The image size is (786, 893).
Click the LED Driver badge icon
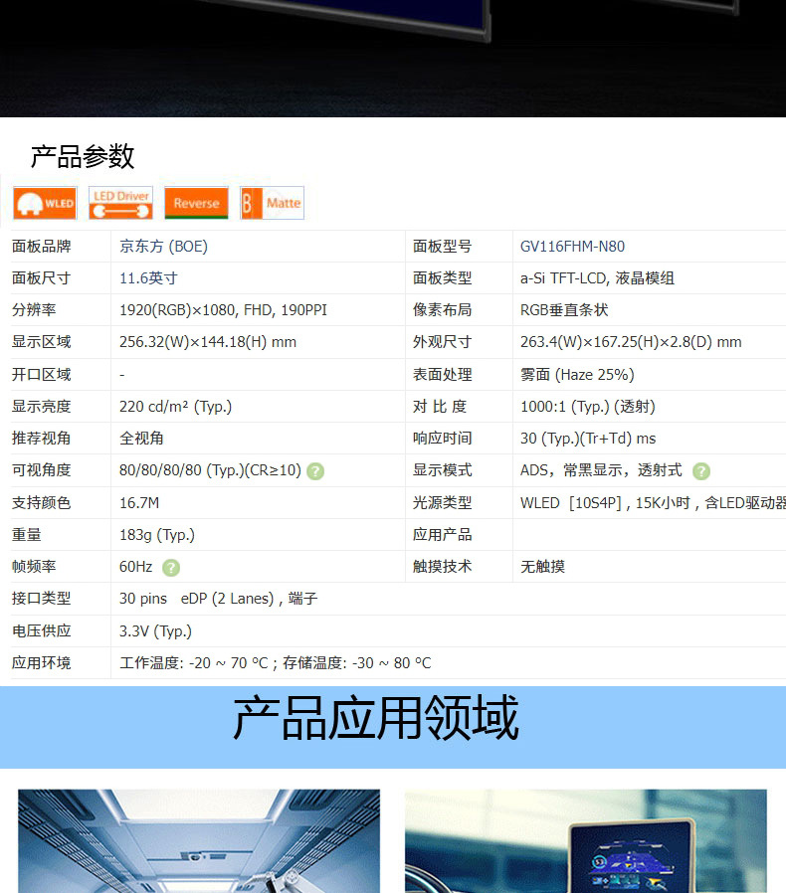(120, 203)
